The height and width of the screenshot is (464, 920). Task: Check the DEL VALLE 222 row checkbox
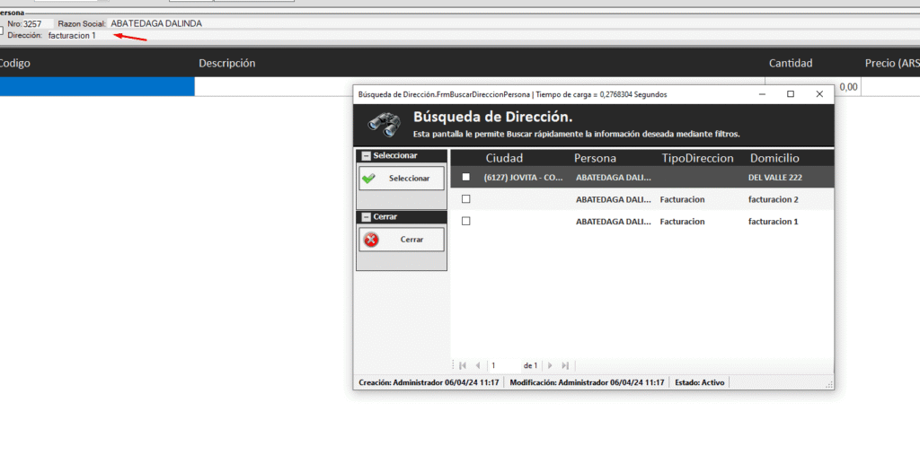click(465, 178)
